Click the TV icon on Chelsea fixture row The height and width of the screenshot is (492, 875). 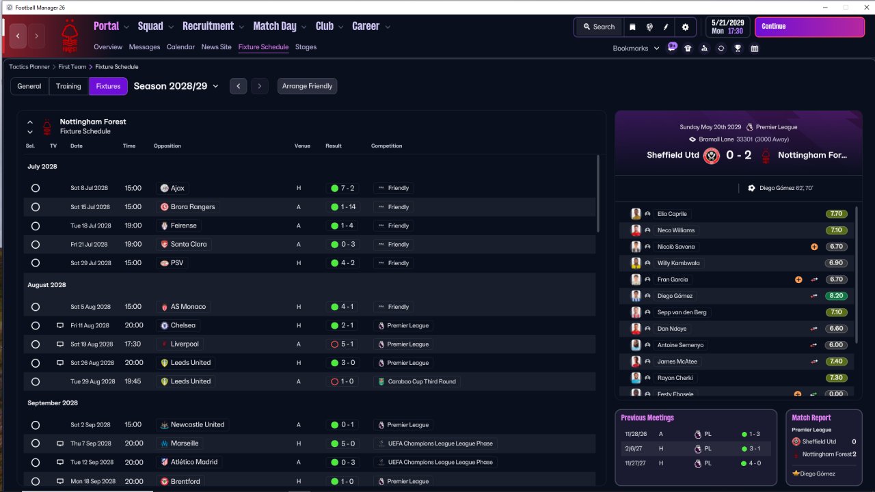coord(60,325)
